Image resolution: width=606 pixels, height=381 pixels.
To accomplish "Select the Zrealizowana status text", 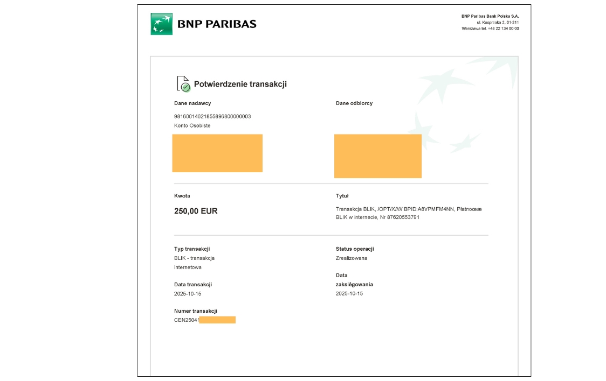I will (x=352, y=258).
